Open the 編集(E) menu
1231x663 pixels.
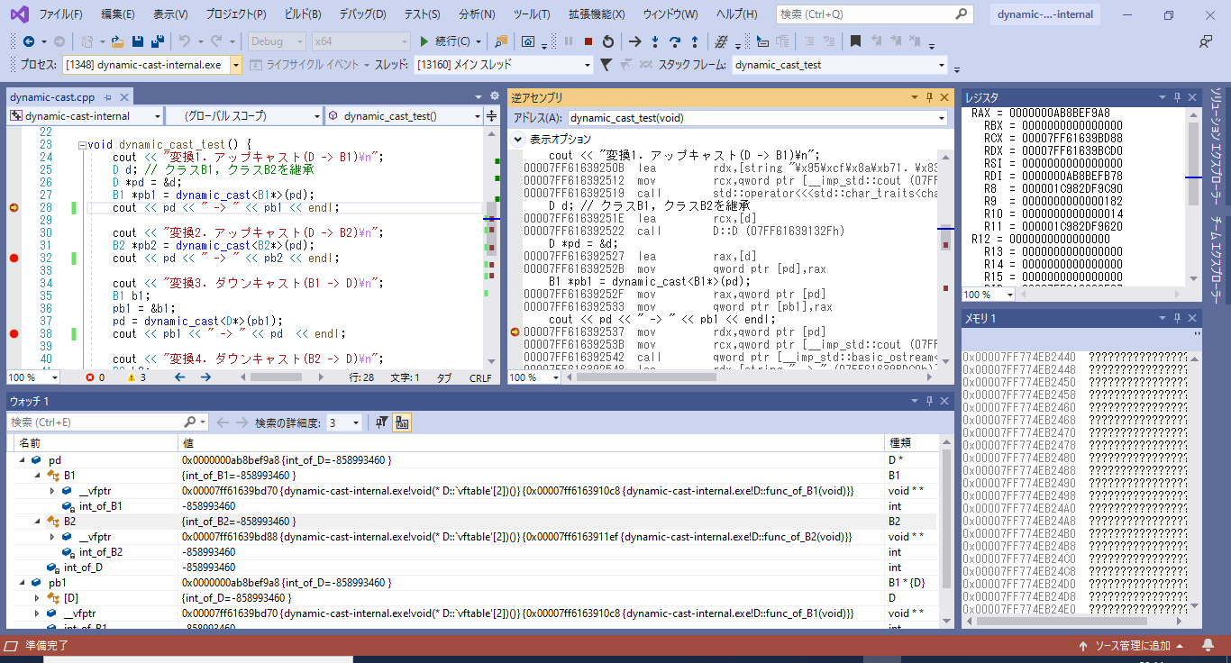coord(118,14)
